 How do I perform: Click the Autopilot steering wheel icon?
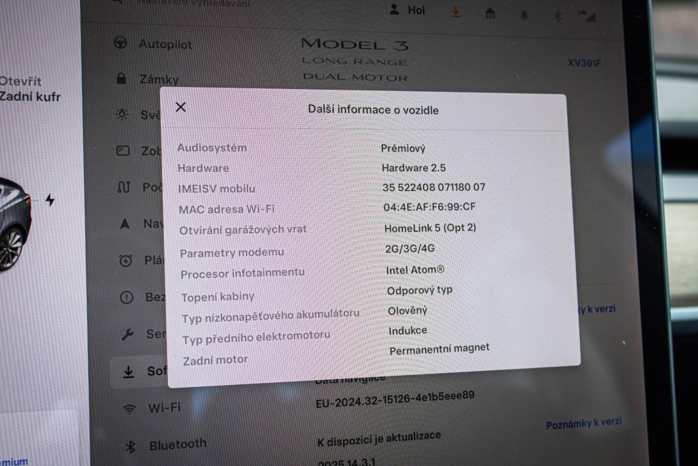point(120,43)
